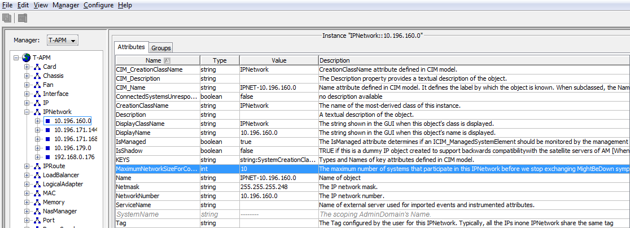Click the blue square icon beside 192.168.0.176

point(48,157)
